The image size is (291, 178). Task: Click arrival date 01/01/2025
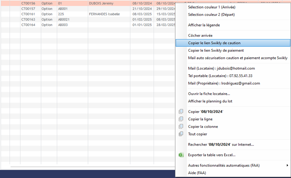[142, 25]
